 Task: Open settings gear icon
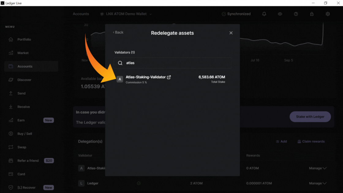tap(328, 14)
